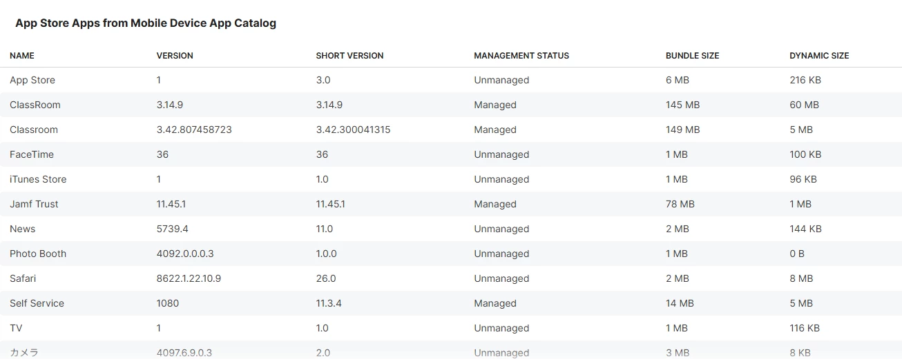Select the 96 KB dynamic size cell

coord(803,179)
